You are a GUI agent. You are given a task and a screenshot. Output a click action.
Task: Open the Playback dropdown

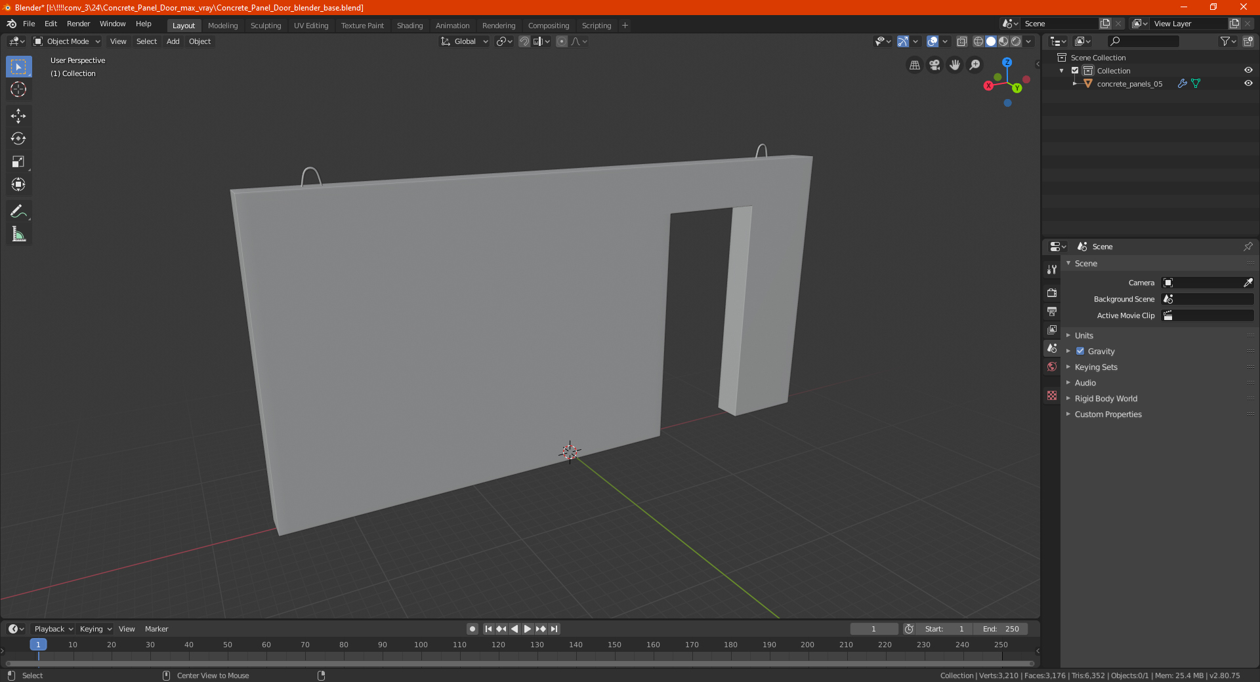click(53, 629)
